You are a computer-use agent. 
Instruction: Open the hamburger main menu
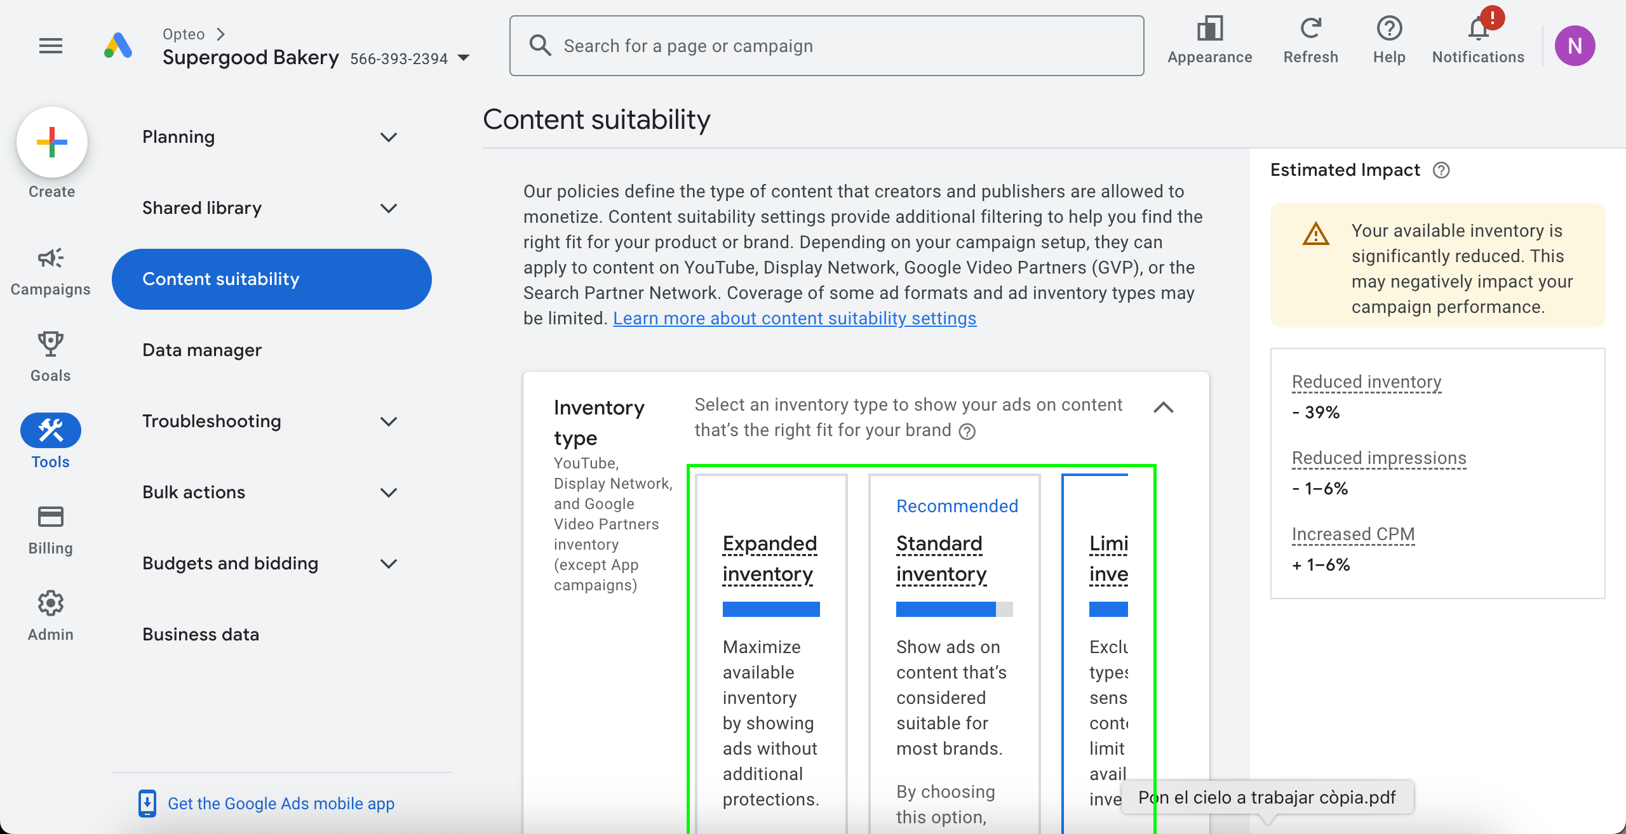(51, 46)
